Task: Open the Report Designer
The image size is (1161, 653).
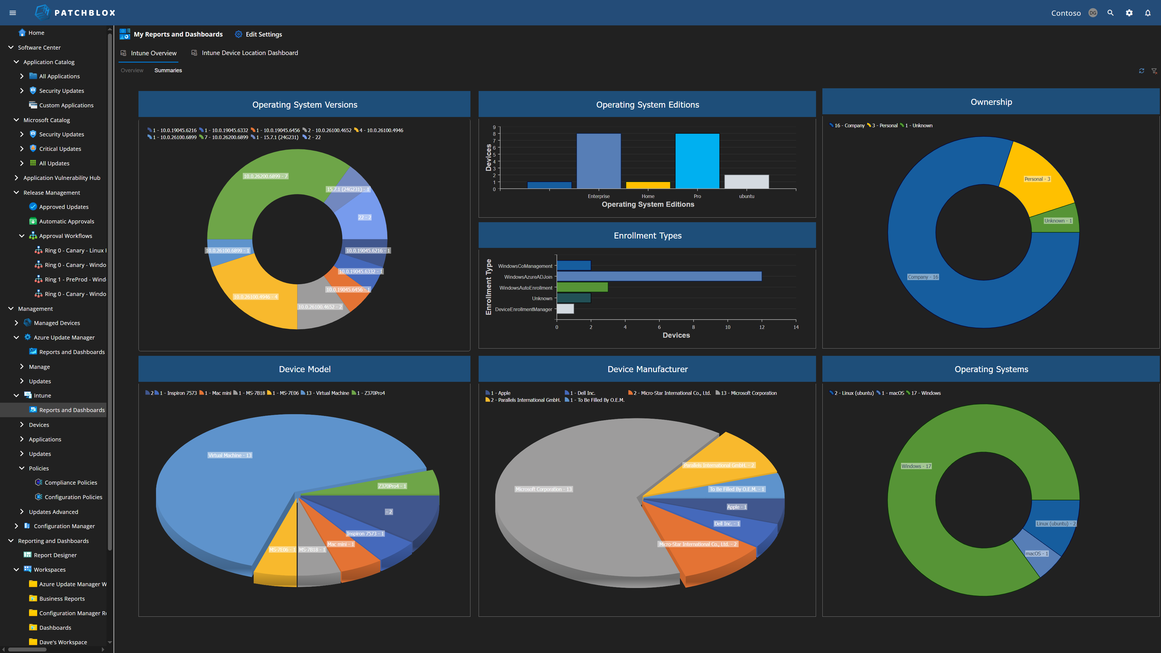Action: tap(55, 555)
